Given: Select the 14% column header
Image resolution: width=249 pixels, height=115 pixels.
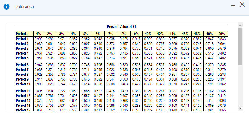Looking at the screenshot, I should point(173,34).
